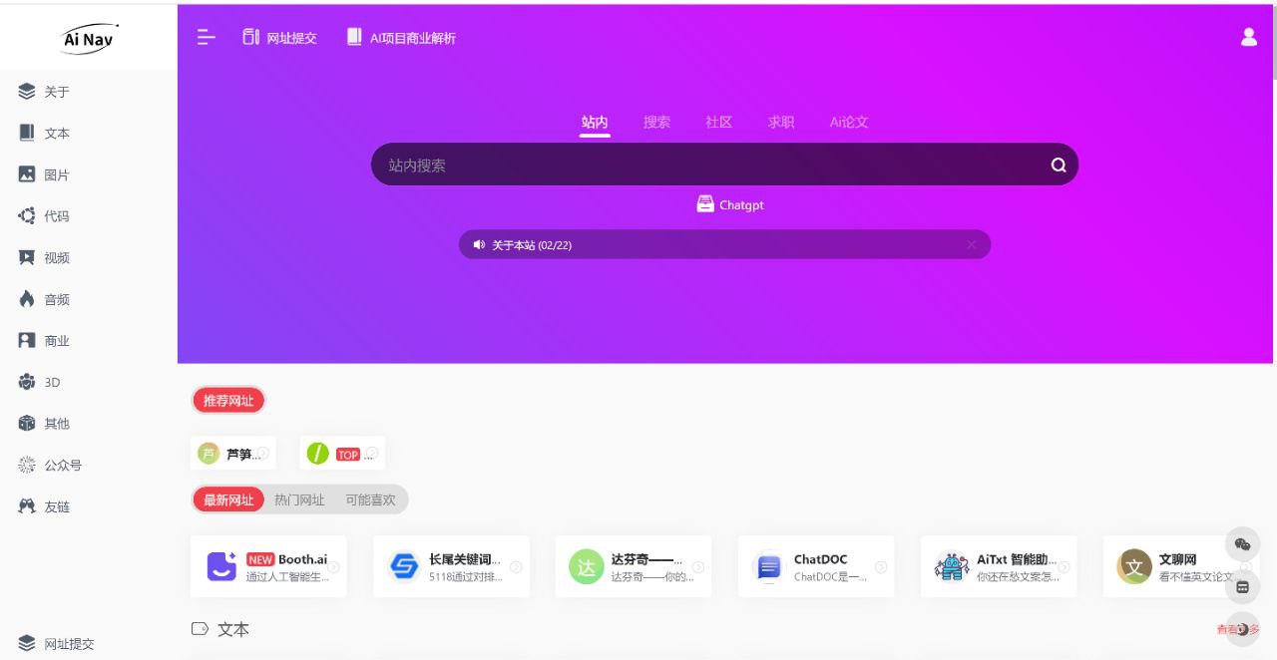1277x660 pixels.
Task: Open the search magnifier in the search bar
Action: click(1058, 165)
